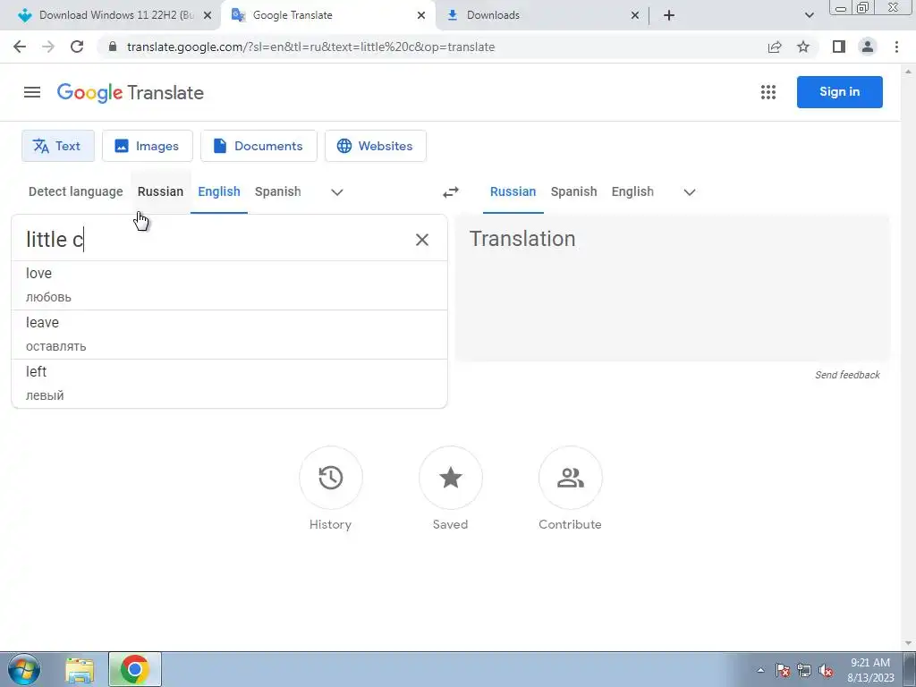The image size is (916, 687).
Task: Select Websites translation mode
Action: (x=376, y=146)
